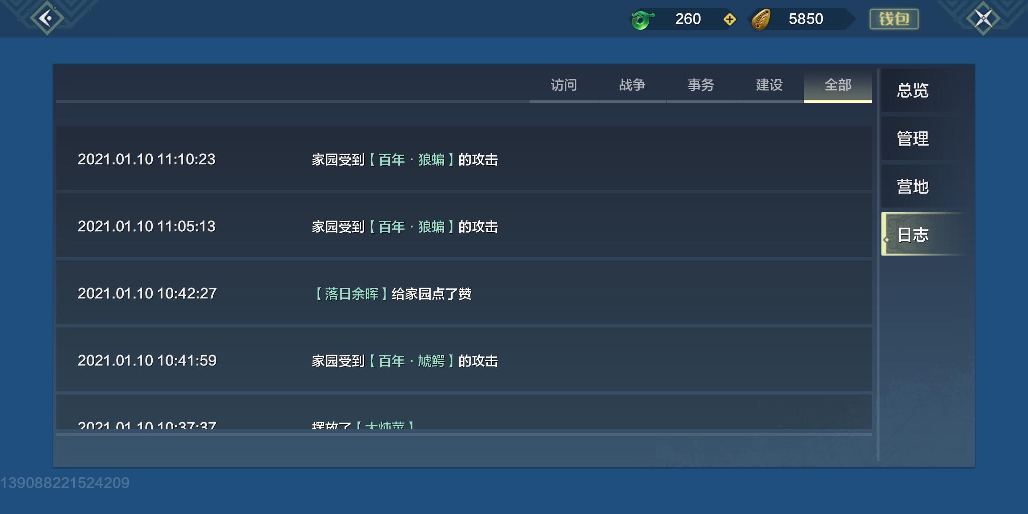Open the 营地 side menu

click(x=913, y=187)
